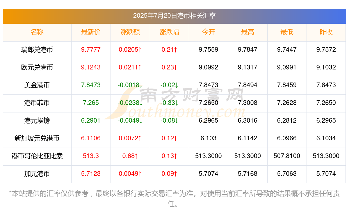This screenshot has width=349, height=213.
Task: Click high price 6.1142
Action: pyautogui.click(x=247, y=138)
